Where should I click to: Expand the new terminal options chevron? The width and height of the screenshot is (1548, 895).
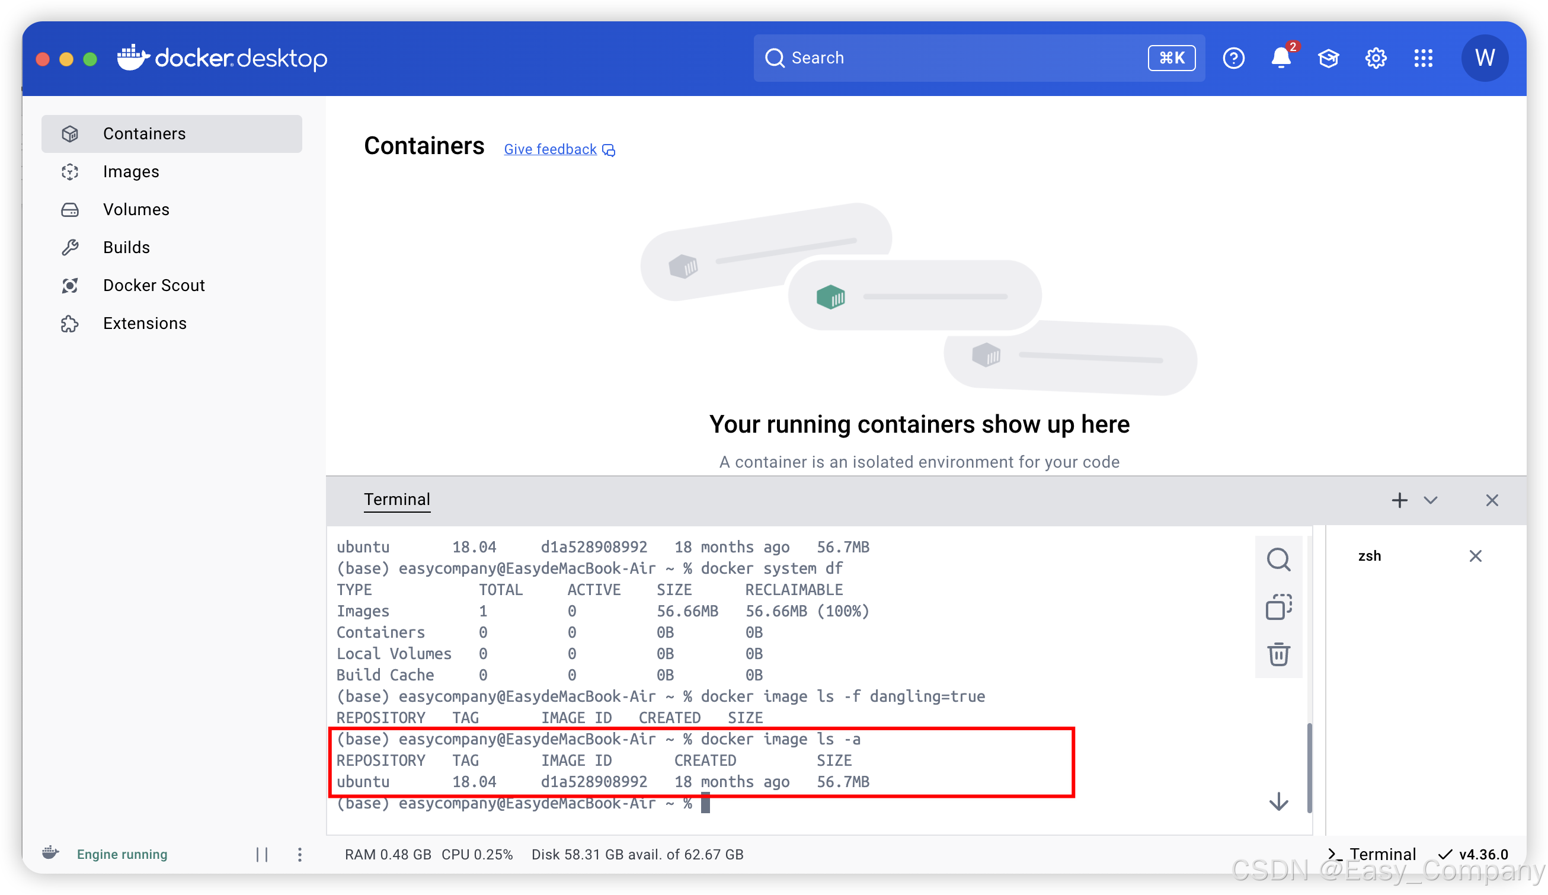point(1431,500)
